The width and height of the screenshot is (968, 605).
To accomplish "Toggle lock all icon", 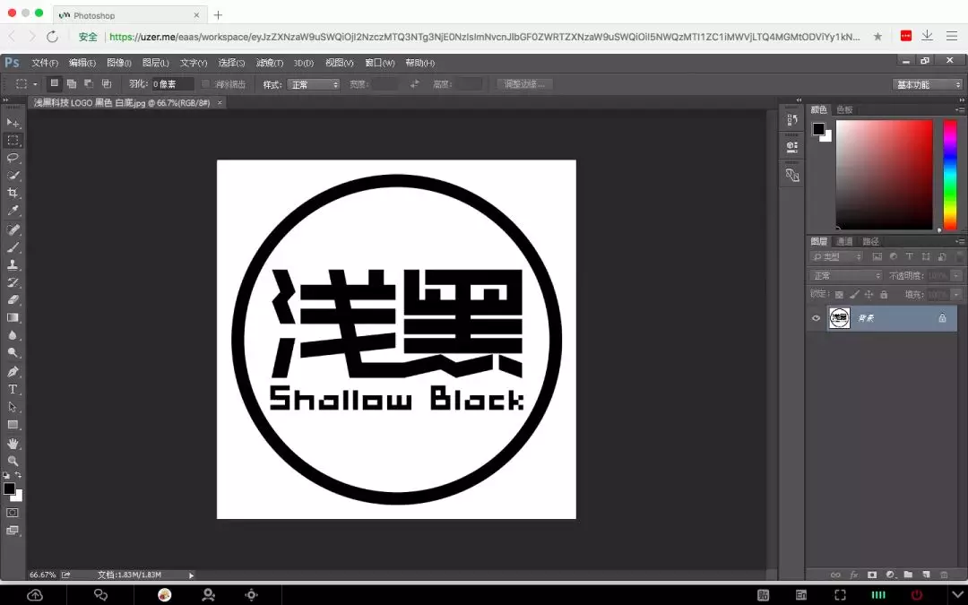I will [x=884, y=295].
